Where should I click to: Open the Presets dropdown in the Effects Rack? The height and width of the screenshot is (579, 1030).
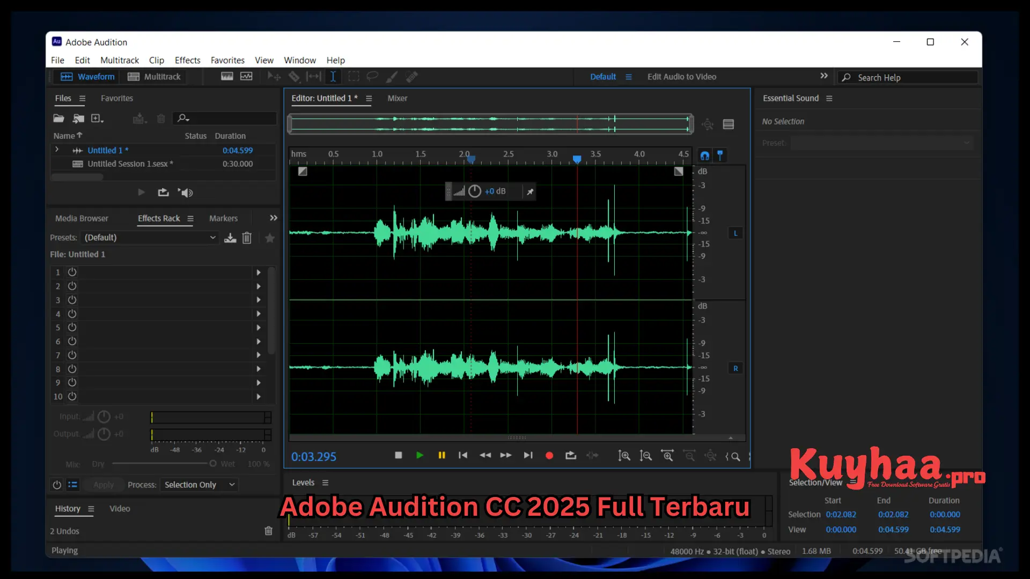149,237
